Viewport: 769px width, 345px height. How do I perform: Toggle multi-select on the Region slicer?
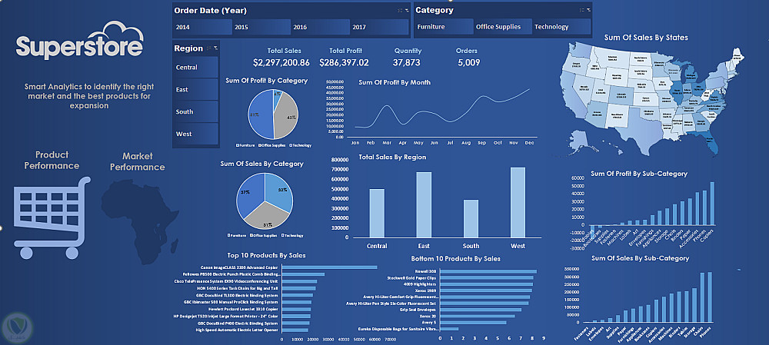(x=209, y=48)
